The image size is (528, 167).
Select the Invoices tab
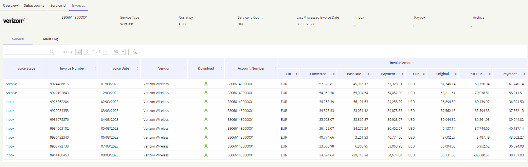(79, 5)
